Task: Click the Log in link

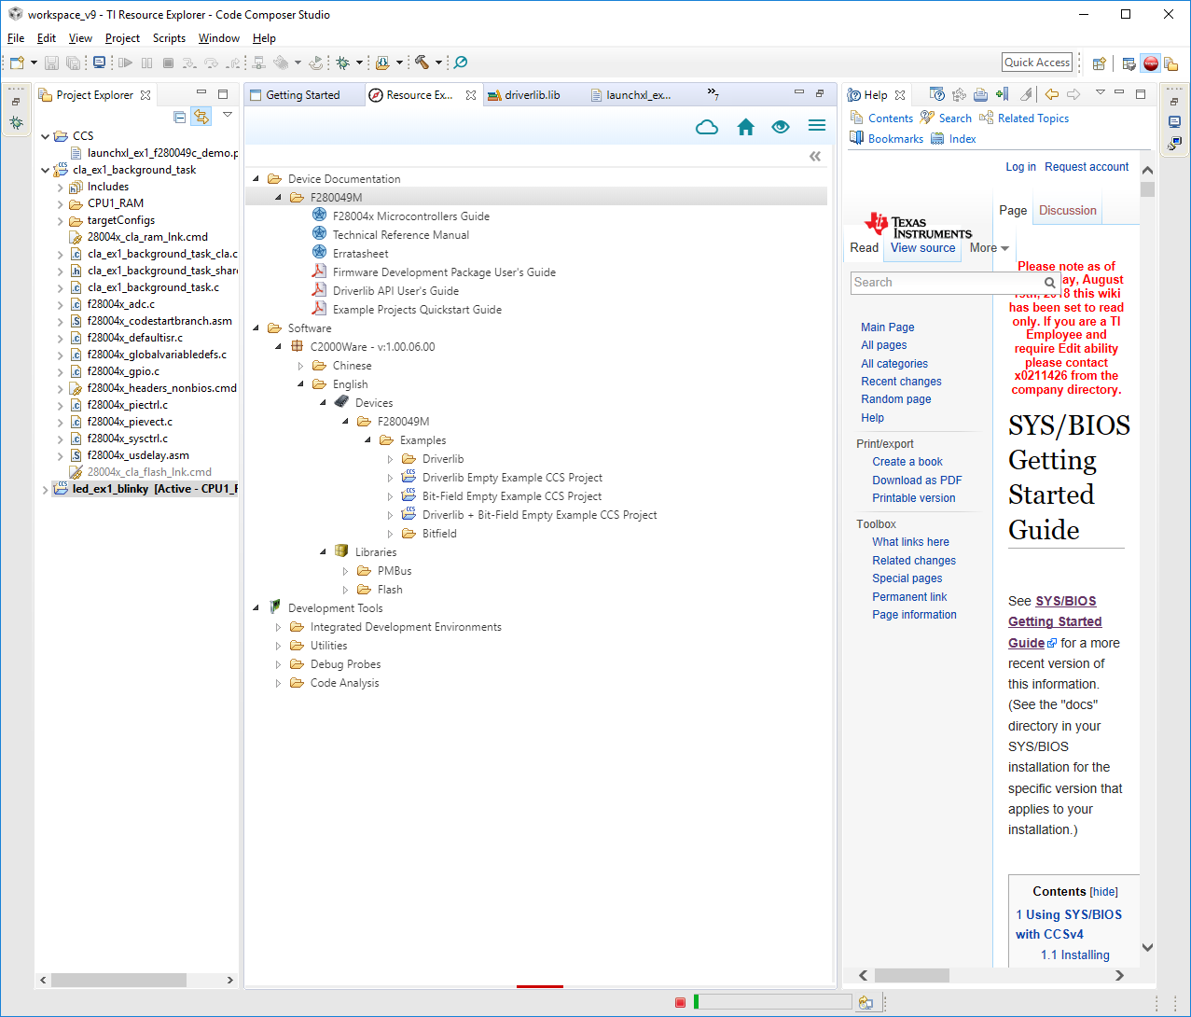Action: click(x=1020, y=167)
